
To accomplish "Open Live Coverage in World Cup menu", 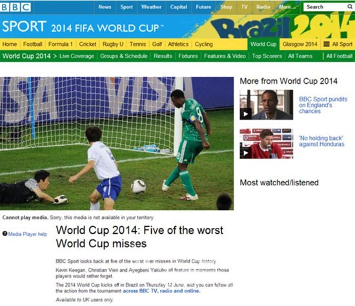I will (x=77, y=56).
